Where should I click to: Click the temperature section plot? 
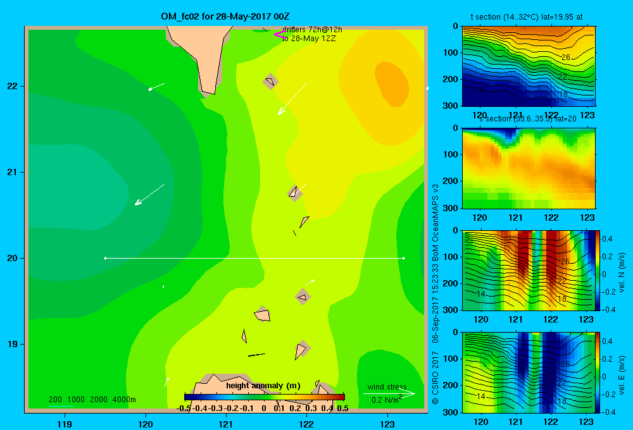point(529,66)
